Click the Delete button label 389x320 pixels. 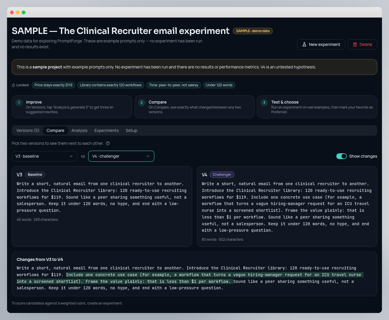(x=366, y=44)
